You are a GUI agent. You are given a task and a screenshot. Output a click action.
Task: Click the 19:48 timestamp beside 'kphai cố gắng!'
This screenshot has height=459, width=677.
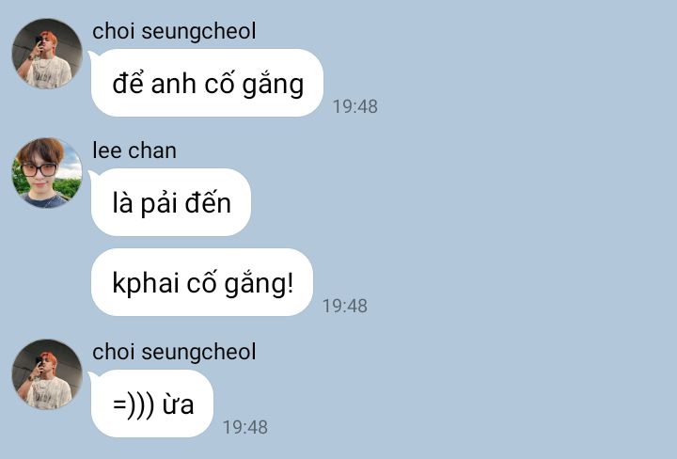[345, 306]
